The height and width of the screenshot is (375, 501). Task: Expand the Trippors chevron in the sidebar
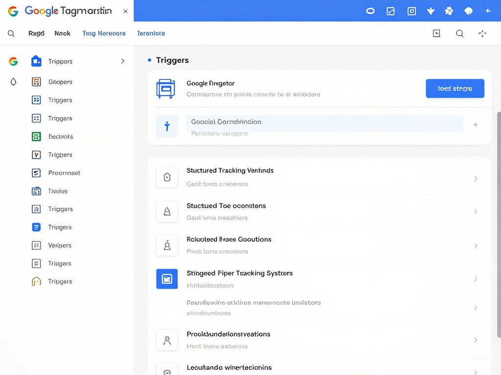tap(123, 61)
